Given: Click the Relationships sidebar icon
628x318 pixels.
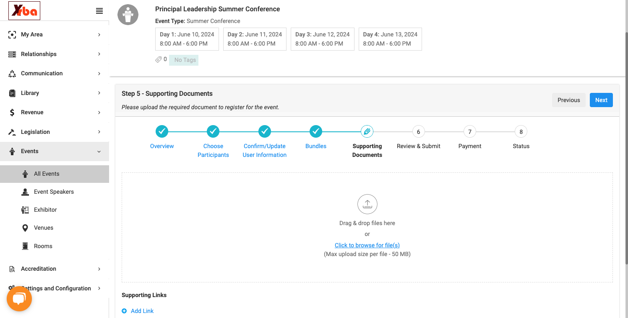Looking at the screenshot, I should coord(12,54).
